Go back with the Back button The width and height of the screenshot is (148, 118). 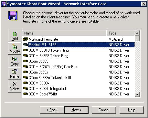pyautogui.click(x=52, y=110)
